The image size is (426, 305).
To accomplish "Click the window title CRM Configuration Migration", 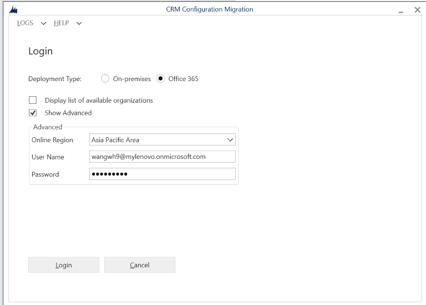I will pyautogui.click(x=210, y=9).
